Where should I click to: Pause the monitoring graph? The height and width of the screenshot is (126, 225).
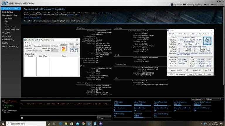(22, 118)
